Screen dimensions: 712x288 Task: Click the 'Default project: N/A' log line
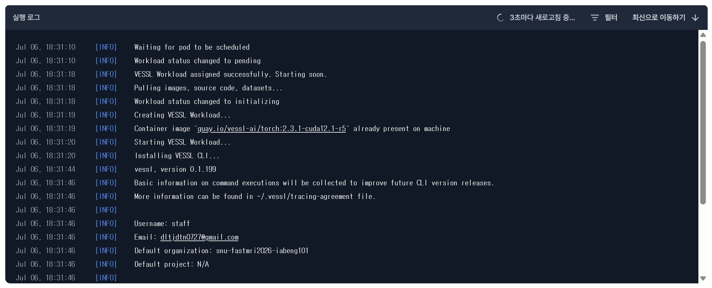[172, 264]
